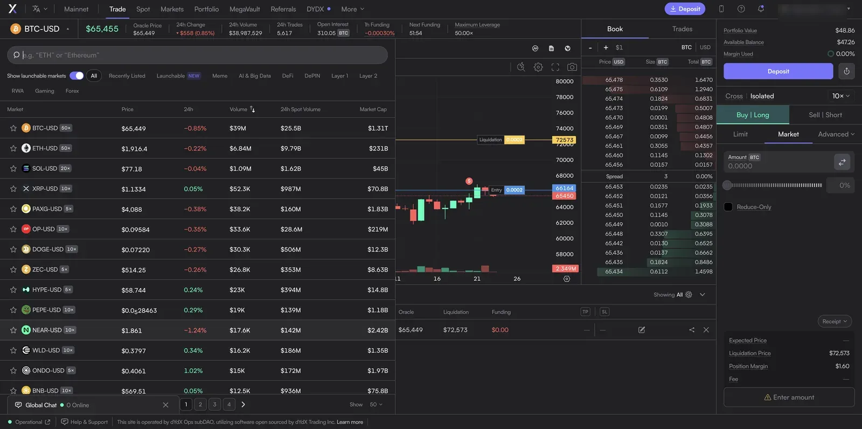The width and height of the screenshot is (862, 429).
Task: Favorite DOGE-USD with its star icon
Action: pyautogui.click(x=13, y=250)
